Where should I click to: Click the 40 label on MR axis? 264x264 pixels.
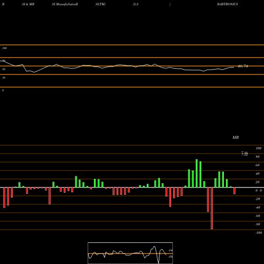258,174
